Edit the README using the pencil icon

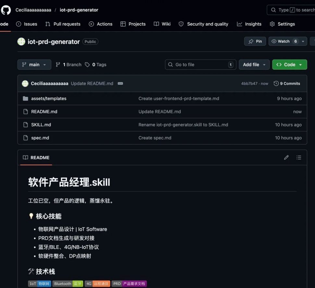(x=286, y=157)
